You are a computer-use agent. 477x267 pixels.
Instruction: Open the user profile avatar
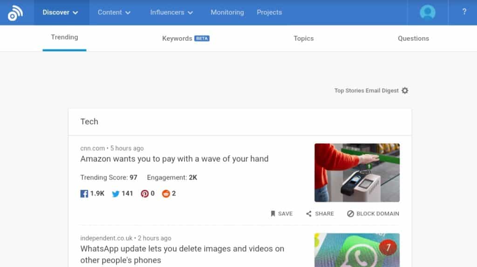click(428, 13)
